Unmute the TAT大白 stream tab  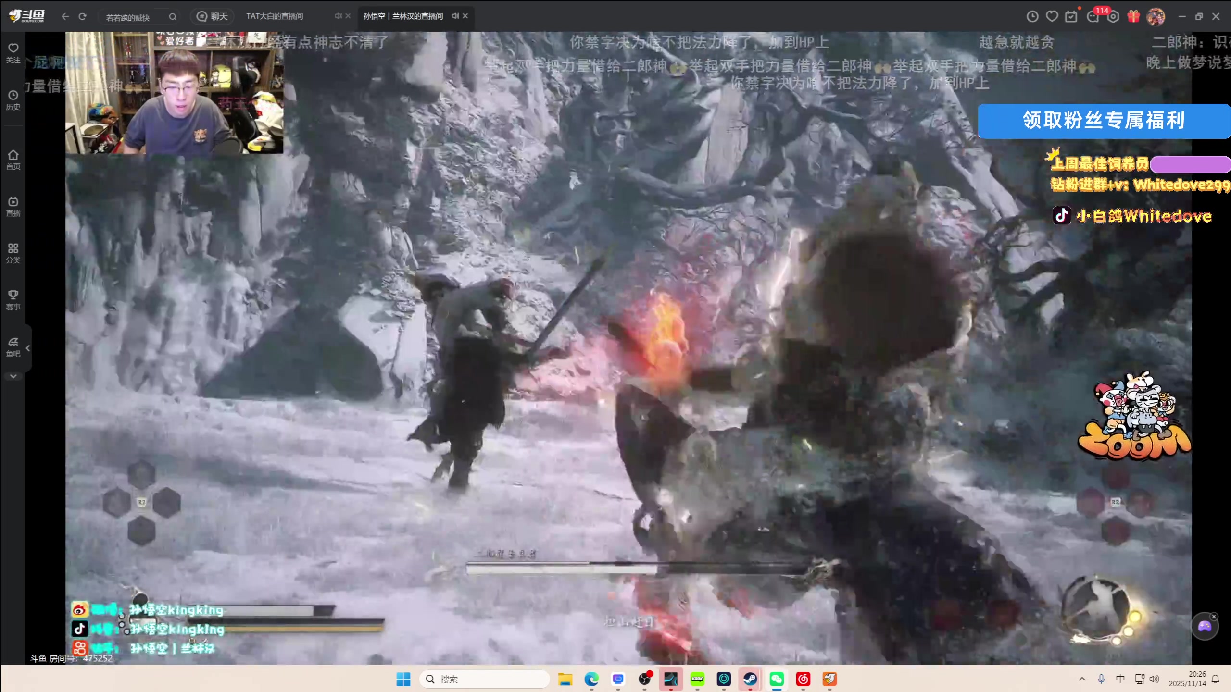tap(338, 16)
